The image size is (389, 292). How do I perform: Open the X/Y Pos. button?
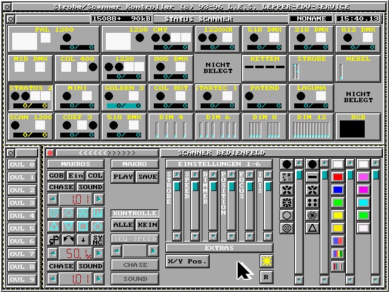tap(187, 262)
